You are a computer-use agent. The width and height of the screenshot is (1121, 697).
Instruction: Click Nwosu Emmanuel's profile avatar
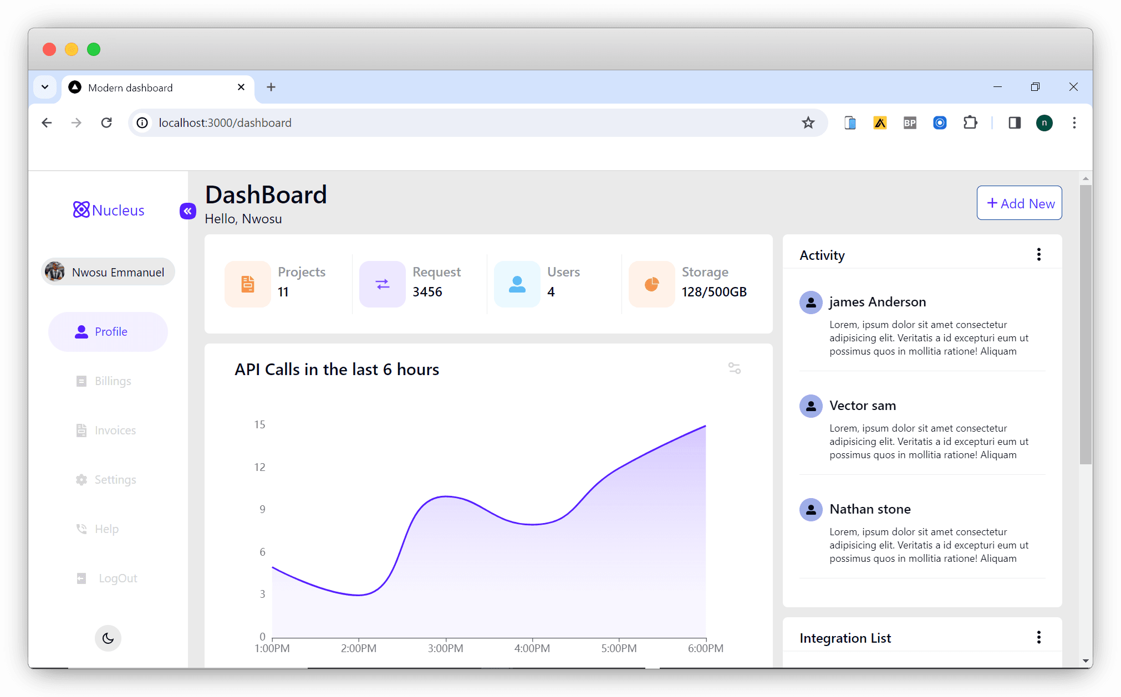[55, 272]
